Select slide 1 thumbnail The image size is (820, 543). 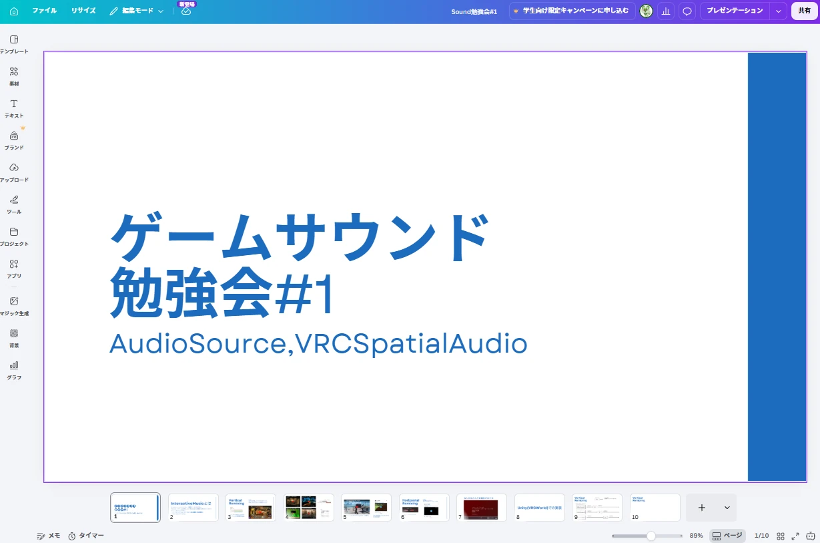point(135,508)
